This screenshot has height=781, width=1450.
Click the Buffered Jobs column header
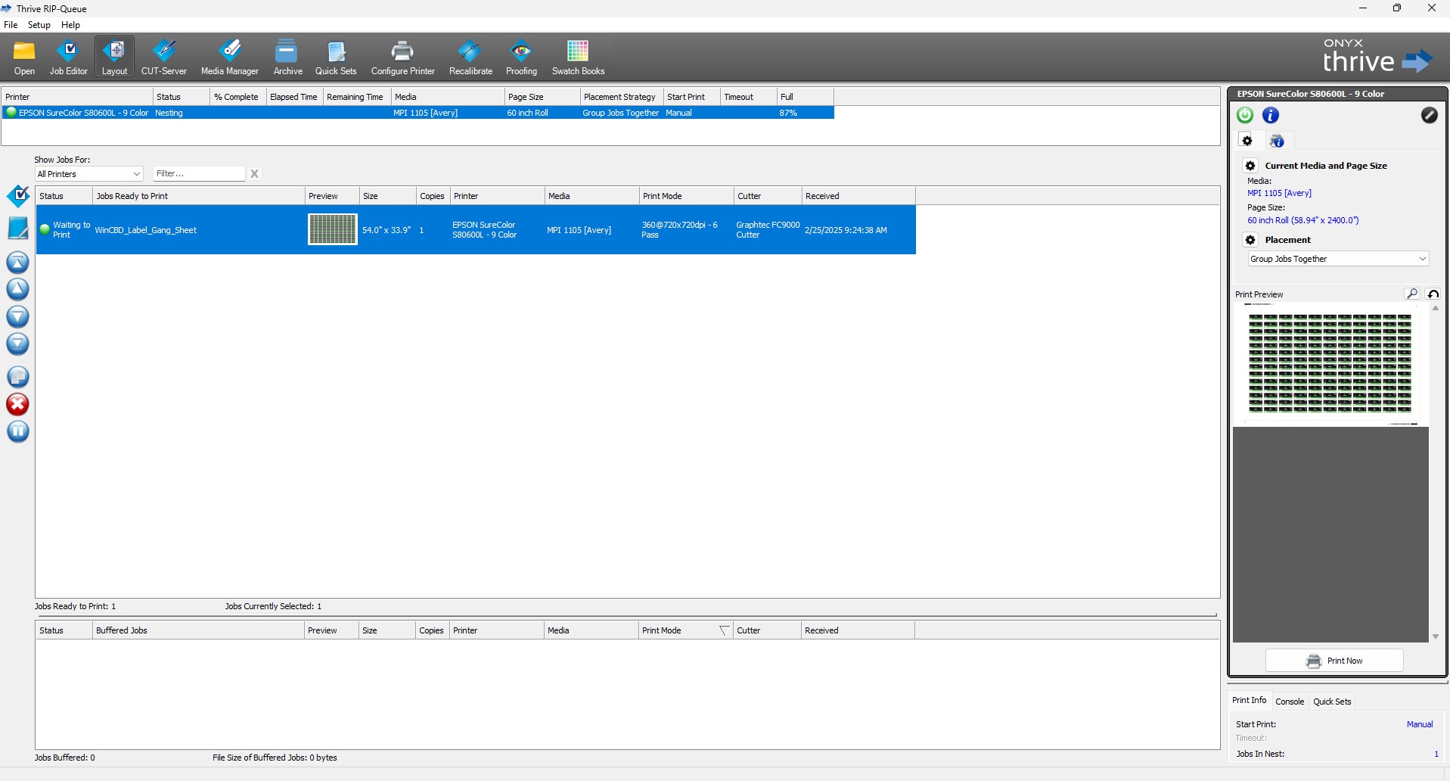click(197, 630)
